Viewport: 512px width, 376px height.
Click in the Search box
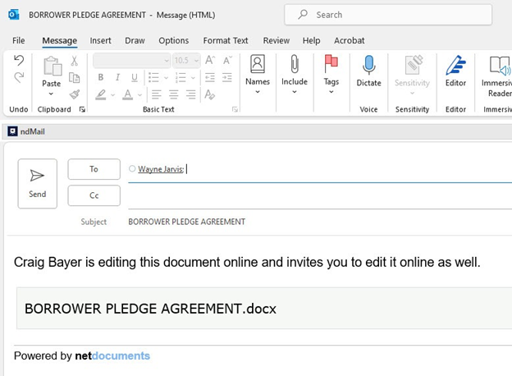[388, 15]
